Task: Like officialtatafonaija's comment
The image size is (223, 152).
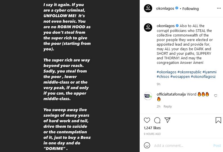Action: click(x=216, y=96)
